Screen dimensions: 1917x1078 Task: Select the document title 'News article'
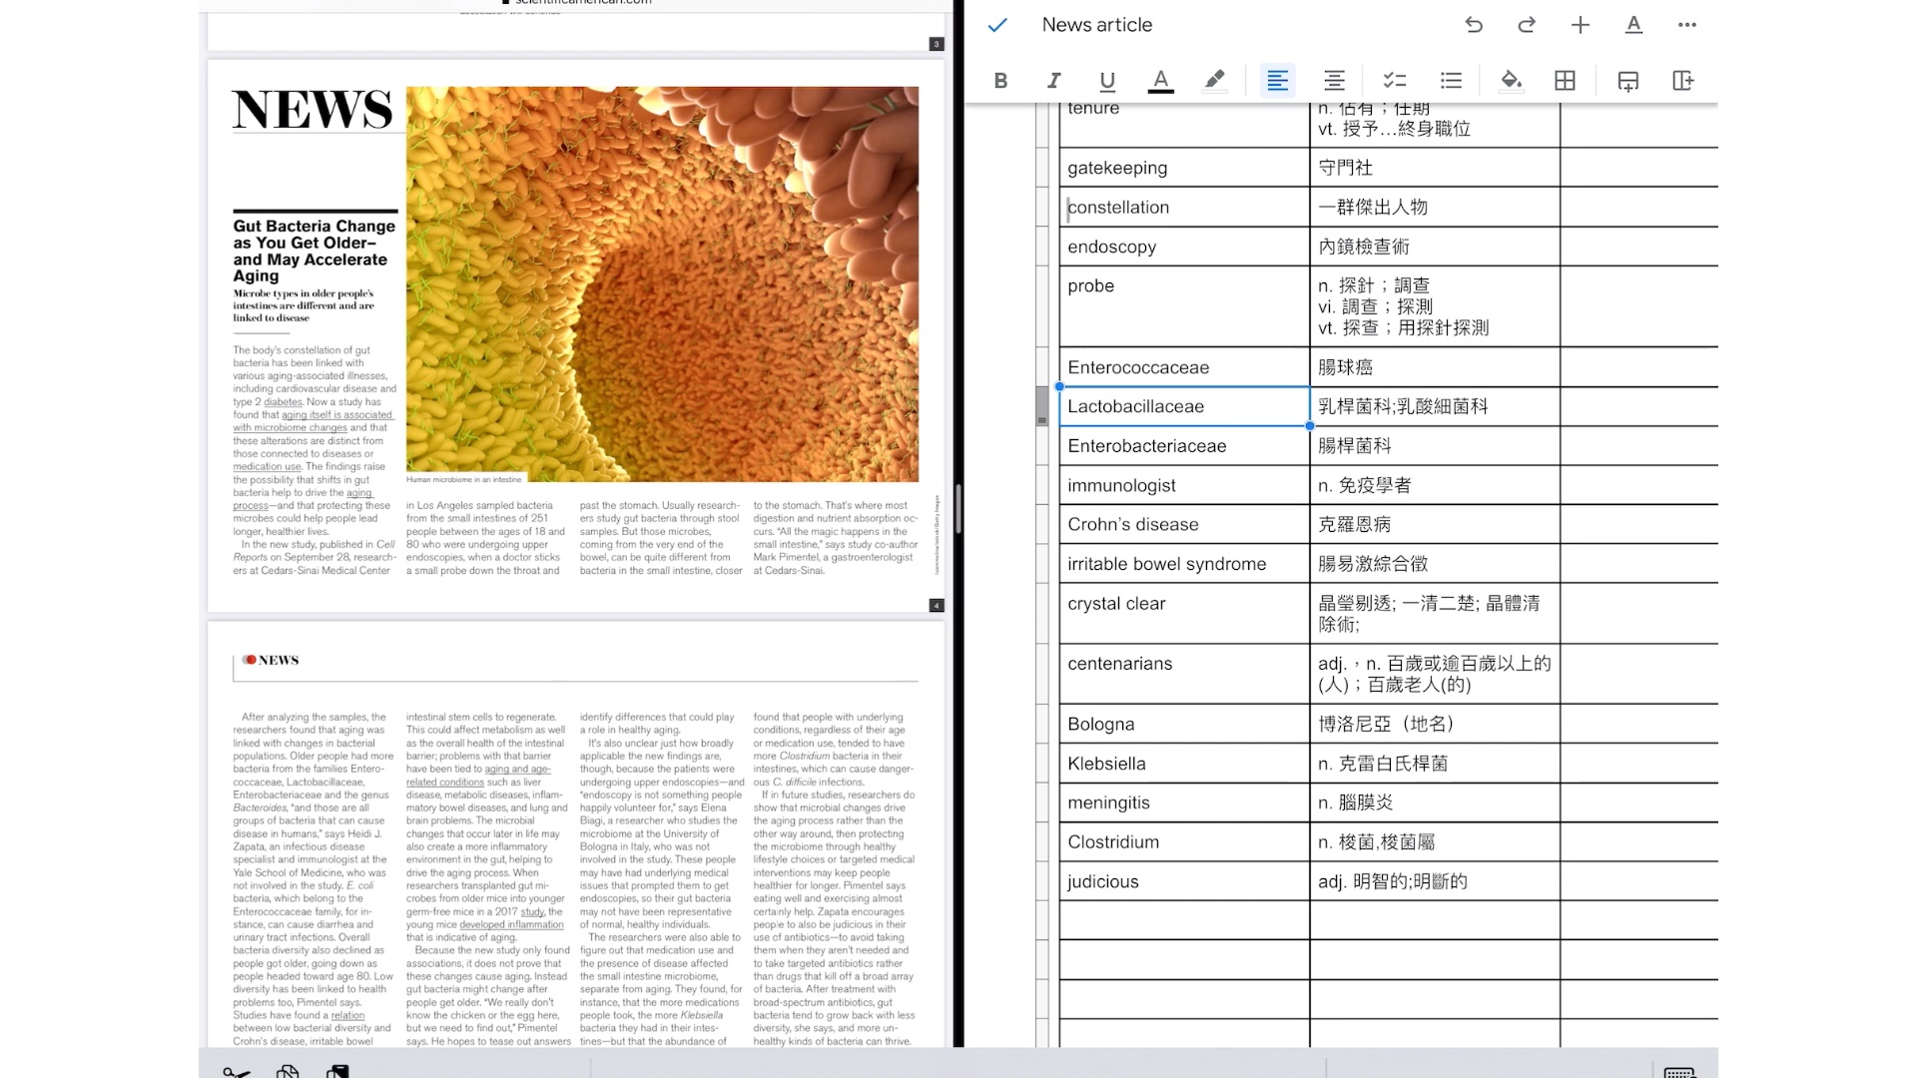(1096, 25)
